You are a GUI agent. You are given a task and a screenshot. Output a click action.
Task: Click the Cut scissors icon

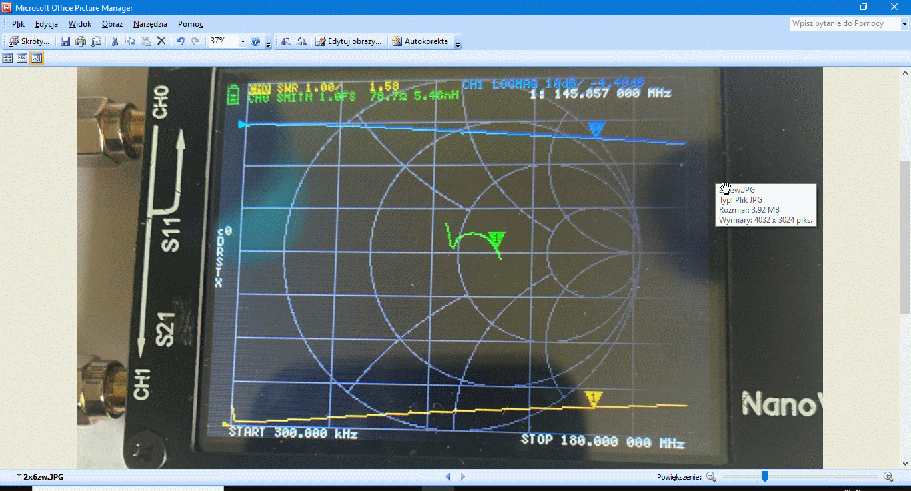point(115,41)
